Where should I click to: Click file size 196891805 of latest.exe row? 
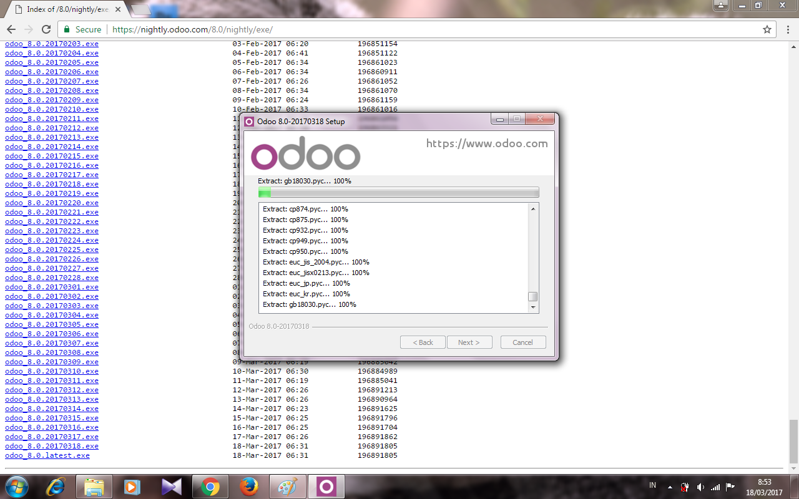coord(378,455)
